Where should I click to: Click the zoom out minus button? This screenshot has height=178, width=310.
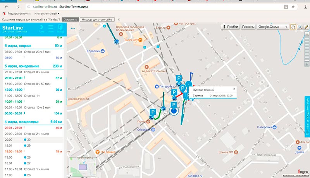coord(307,34)
